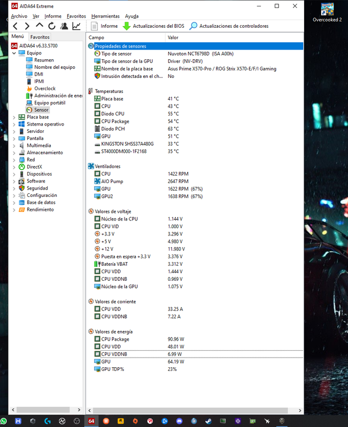
Task: Expand the Sistema operativo tree node
Action: [14, 124]
